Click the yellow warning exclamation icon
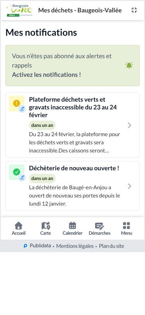 pos(16,103)
